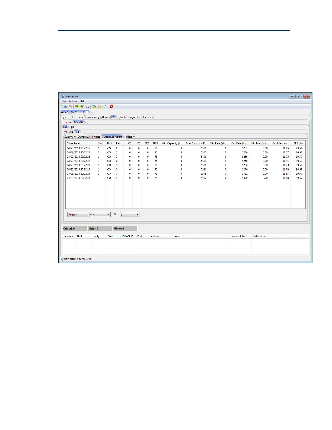Close the AK525_5(172.16.8.5) tab
The width and height of the screenshot is (332, 430).
87,112
